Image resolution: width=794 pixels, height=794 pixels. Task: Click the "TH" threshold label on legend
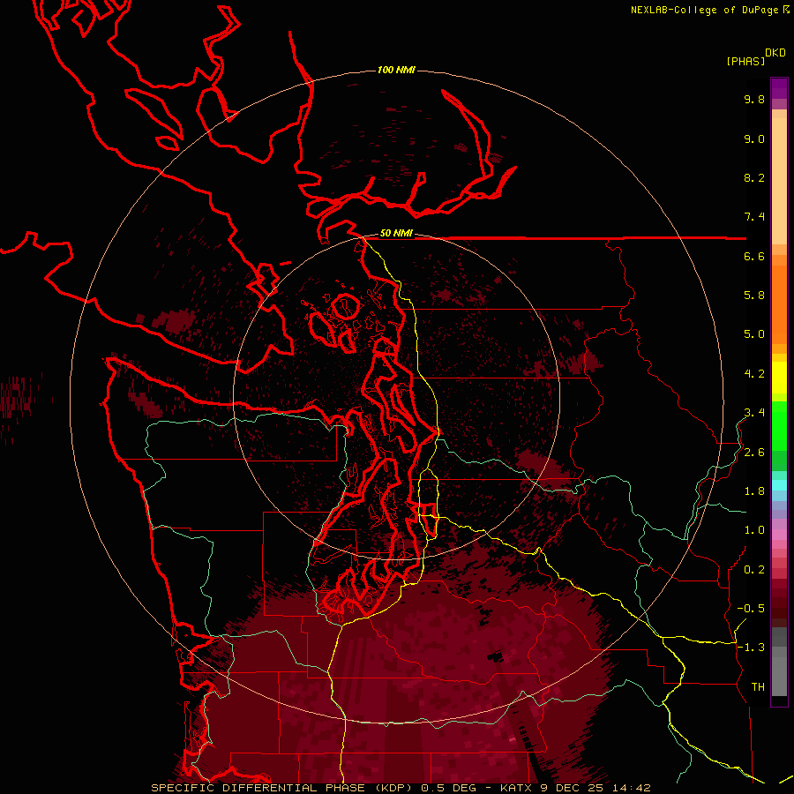(x=758, y=687)
